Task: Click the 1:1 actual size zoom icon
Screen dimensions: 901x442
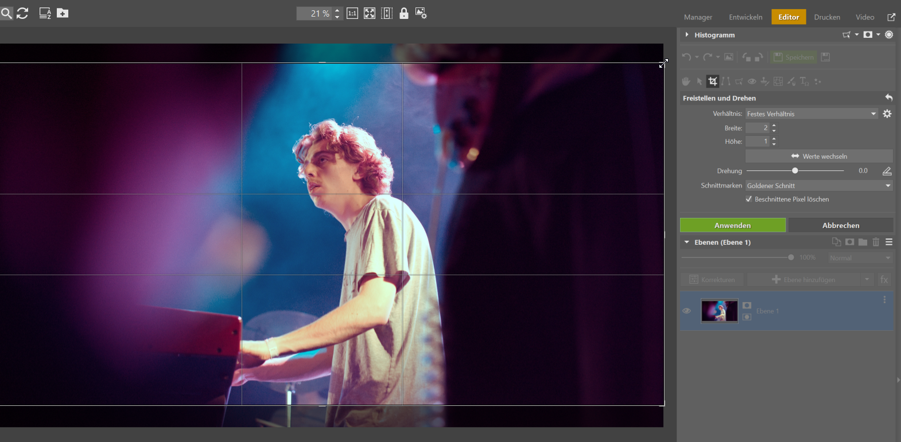Action: (x=352, y=13)
